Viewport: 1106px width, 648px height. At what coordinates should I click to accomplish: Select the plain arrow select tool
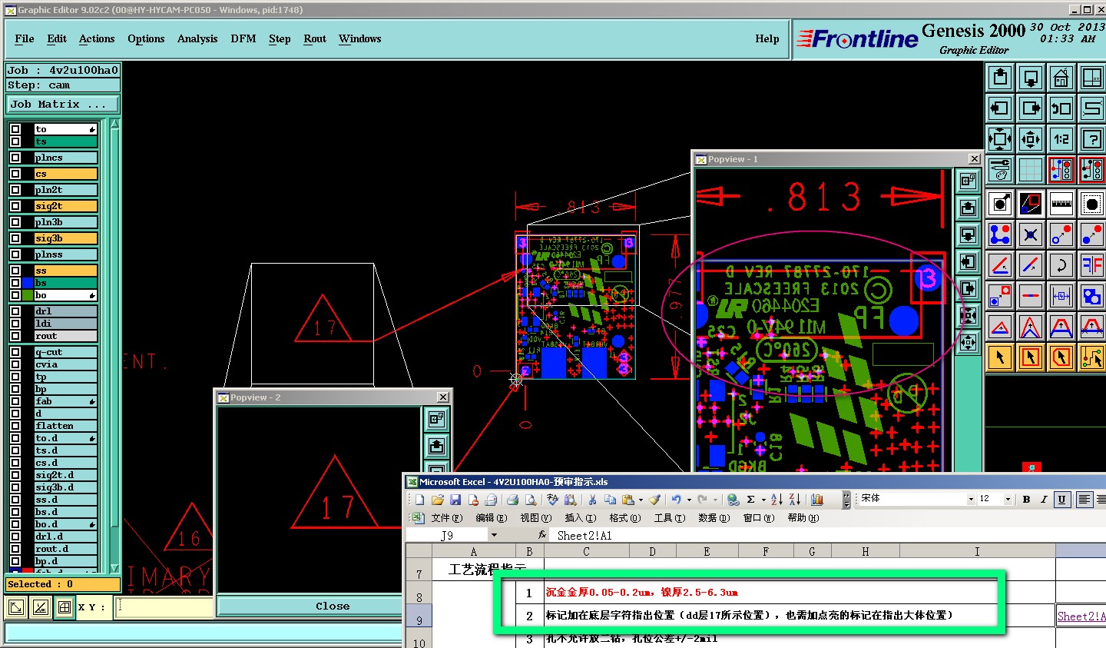coord(1000,357)
